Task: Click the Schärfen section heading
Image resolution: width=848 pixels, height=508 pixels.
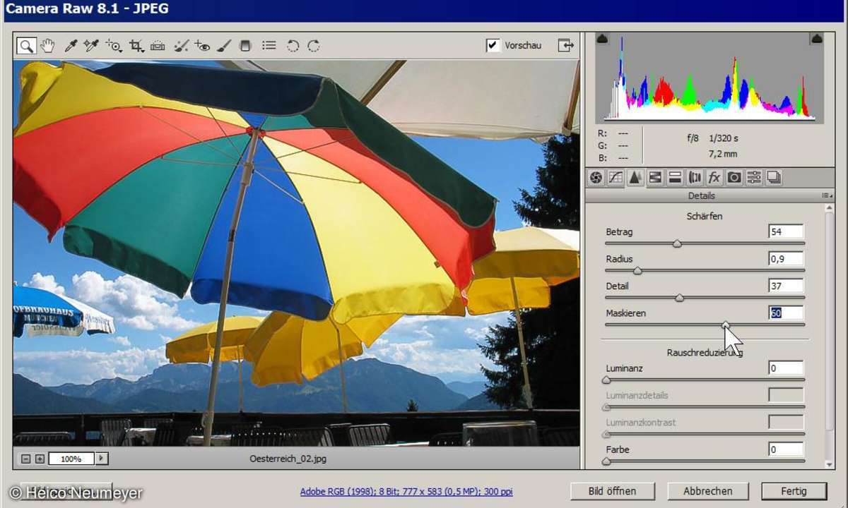Action: (705, 216)
